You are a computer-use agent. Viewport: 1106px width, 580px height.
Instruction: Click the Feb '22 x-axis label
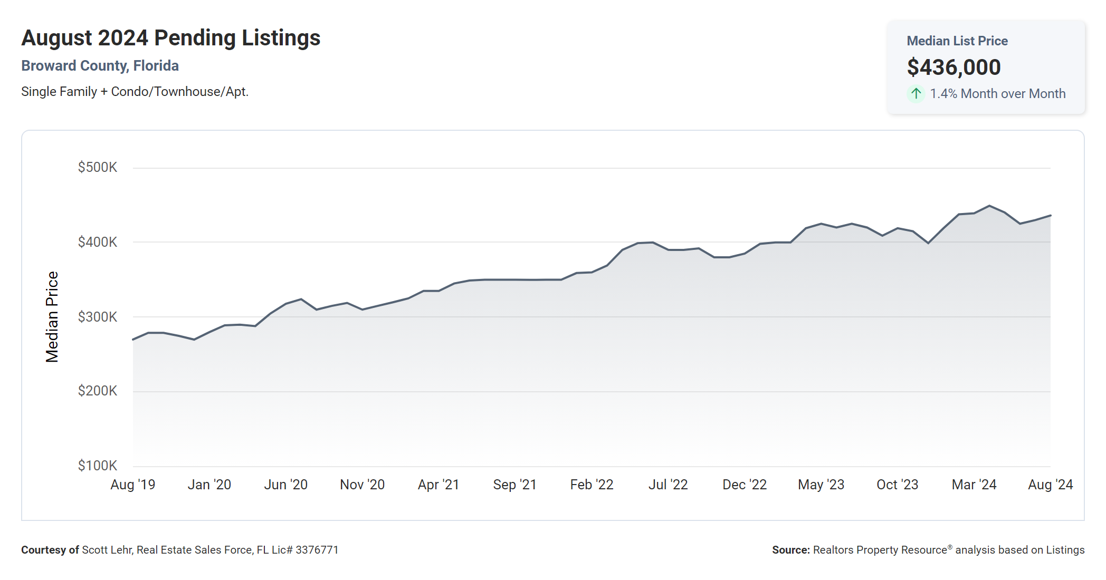coord(592,485)
